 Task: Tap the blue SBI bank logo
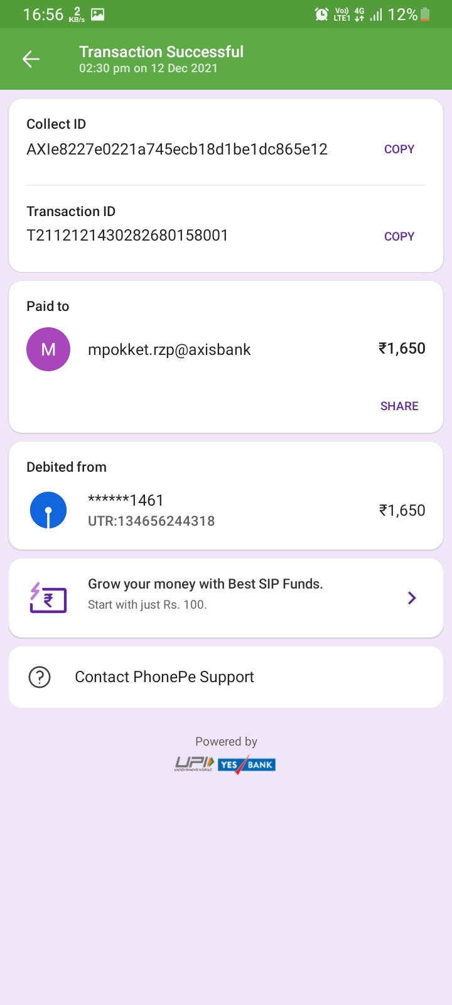(48, 510)
